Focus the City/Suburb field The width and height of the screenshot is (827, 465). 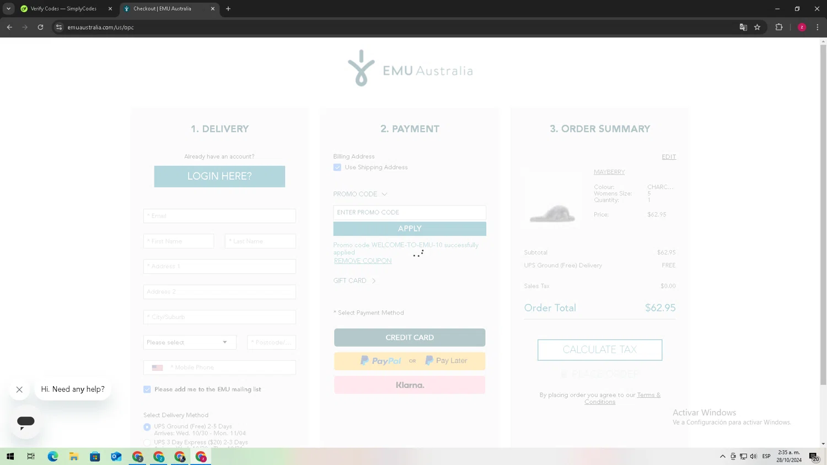(x=219, y=317)
